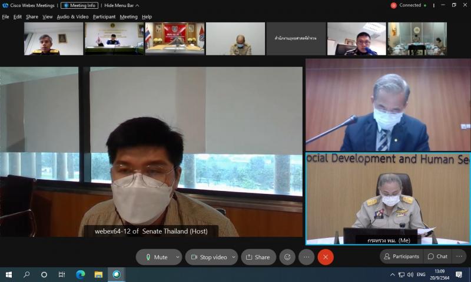Select thumbnail of person in blue at desk
Image resolution: width=471 pixels, height=282 pixels.
tap(114, 39)
